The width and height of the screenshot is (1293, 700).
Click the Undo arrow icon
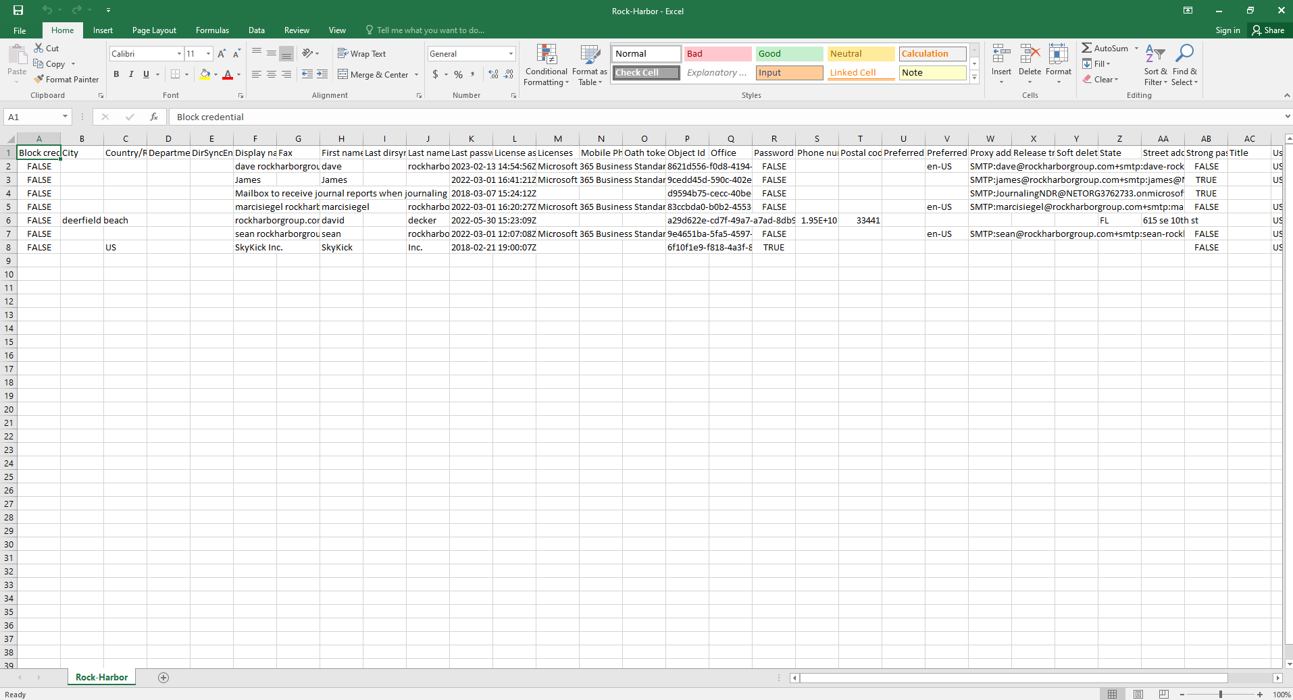(47, 10)
